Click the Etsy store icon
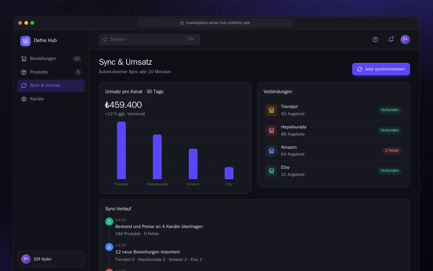 271,171
